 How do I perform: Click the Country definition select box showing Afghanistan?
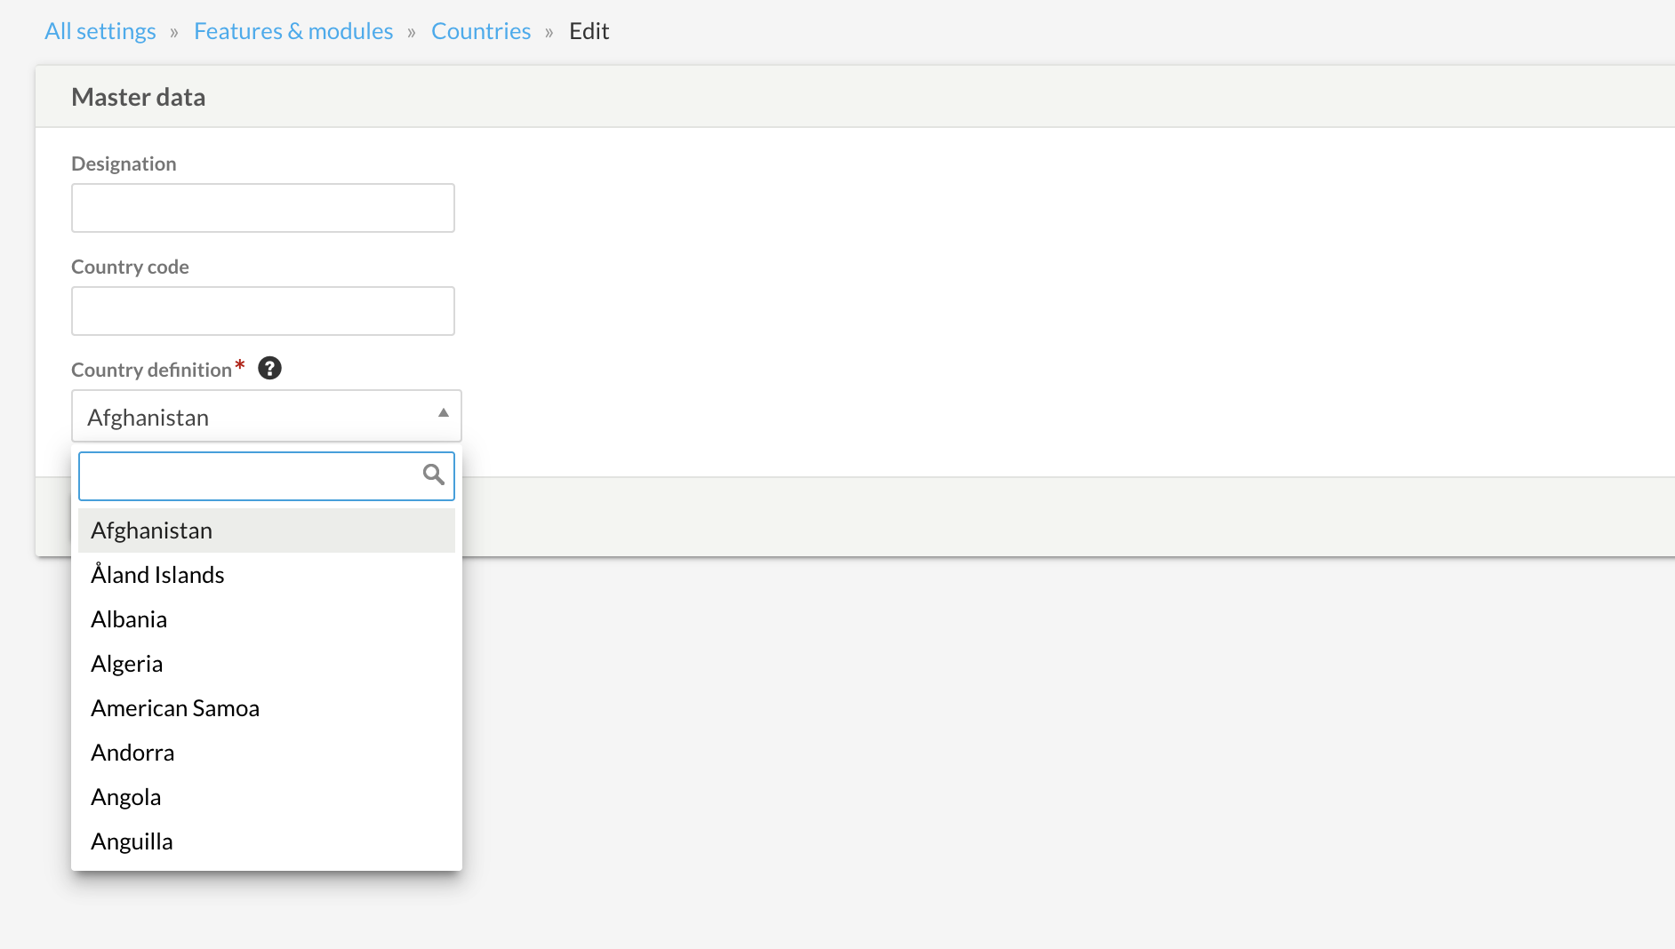coord(267,416)
